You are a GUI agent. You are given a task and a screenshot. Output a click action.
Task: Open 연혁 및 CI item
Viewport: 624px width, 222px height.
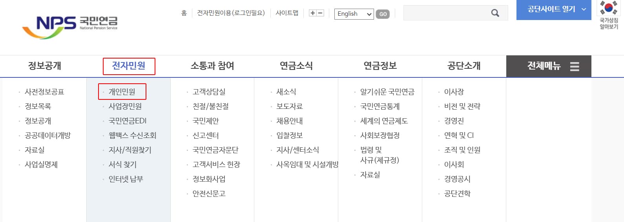(x=459, y=136)
